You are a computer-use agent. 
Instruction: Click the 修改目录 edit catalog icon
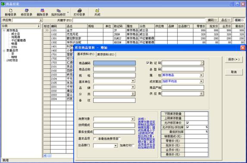tap(27, 11)
